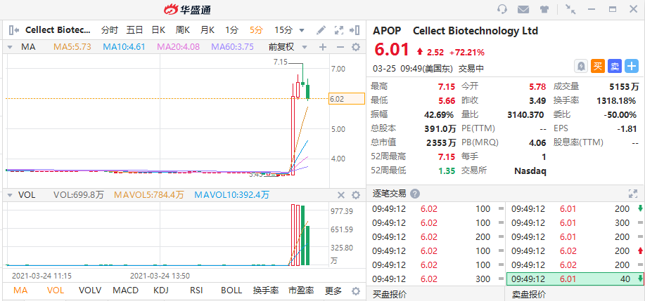Open more time periods dropdown arrow

pyautogui.click(x=302, y=30)
